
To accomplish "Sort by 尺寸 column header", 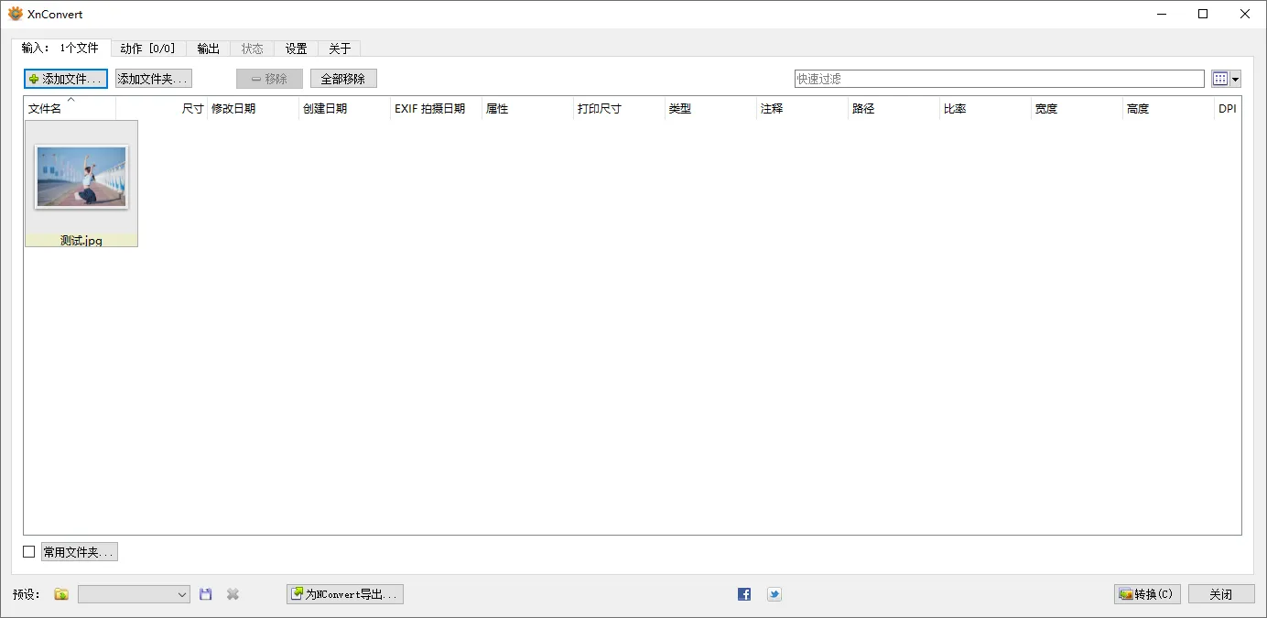I will [161, 108].
